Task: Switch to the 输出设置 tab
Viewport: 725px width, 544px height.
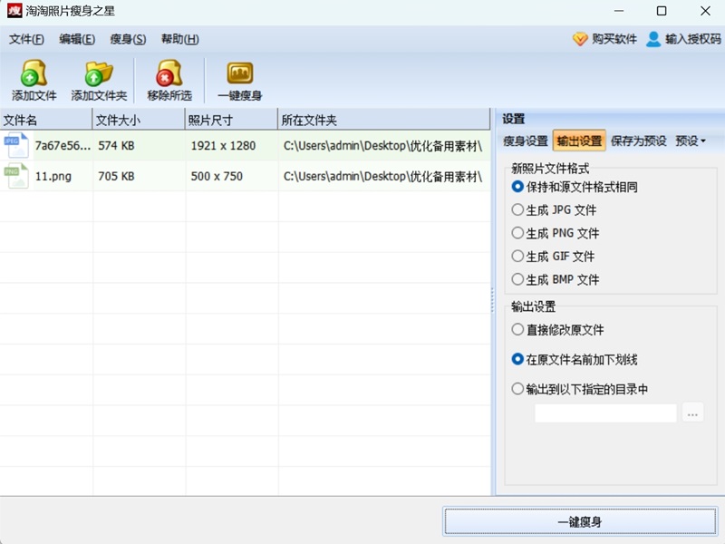Action: pyautogui.click(x=579, y=141)
